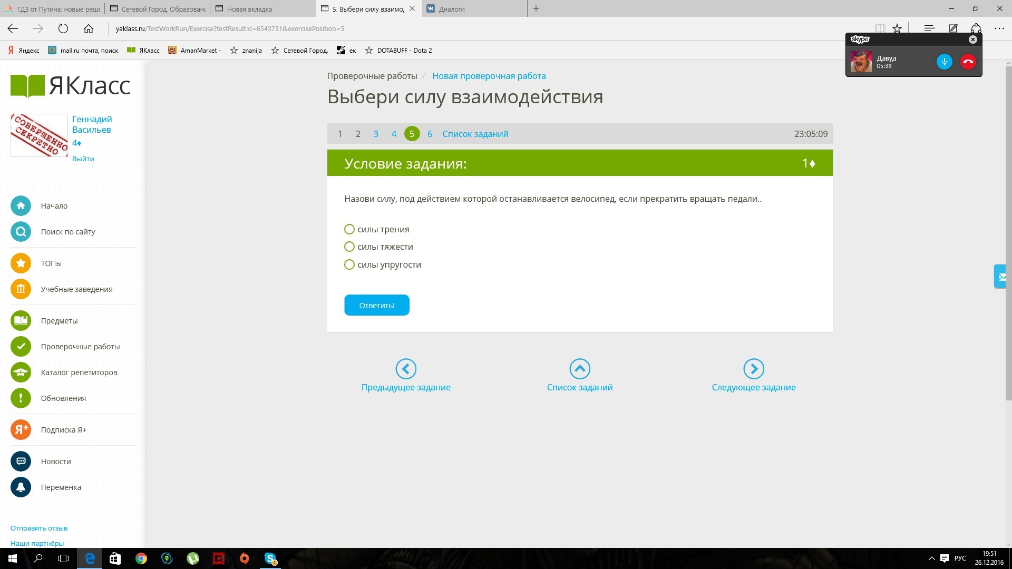Open Учебные заведения icon in sidebar

(x=21, y=289)
